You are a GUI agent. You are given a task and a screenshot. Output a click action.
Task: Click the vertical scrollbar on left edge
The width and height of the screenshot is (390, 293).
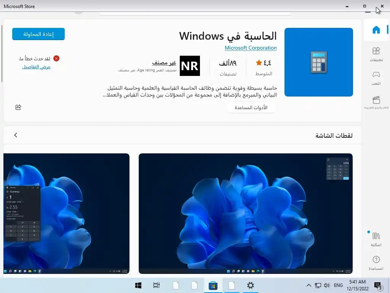coord(2,53)
